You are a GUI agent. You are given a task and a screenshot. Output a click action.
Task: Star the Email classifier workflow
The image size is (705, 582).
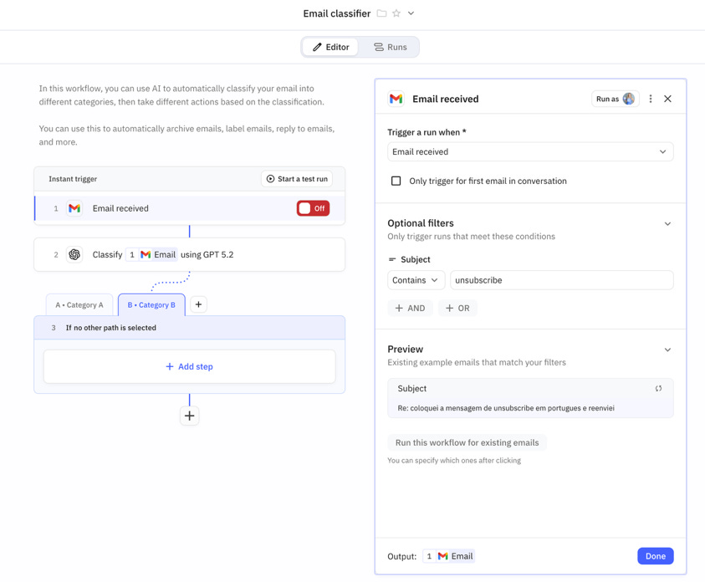point(396,13)
